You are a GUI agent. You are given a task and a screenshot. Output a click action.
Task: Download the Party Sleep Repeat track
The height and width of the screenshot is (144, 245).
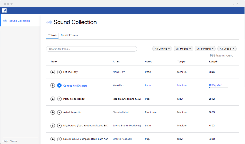click(x=53, y=99)
